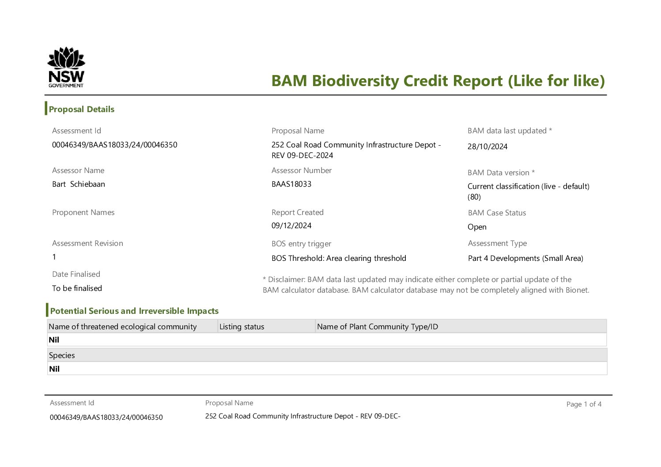Select the report created date 09/12/2024
The height and width of the screenshot is (467, 661).
291,226
